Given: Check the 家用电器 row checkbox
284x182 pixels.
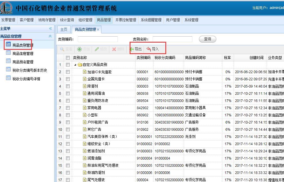Looking at the screenshot, I should click(x=68, y=108).
